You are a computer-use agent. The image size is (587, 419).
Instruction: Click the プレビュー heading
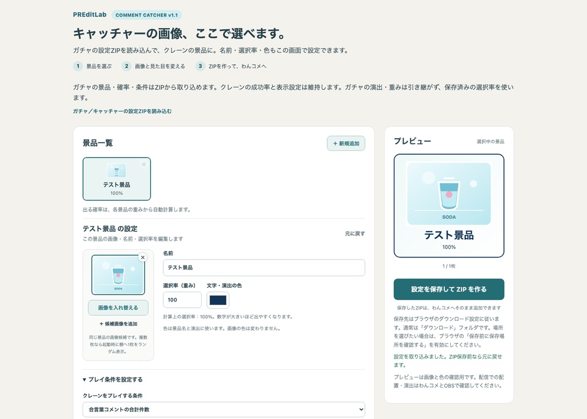point(412,141)
